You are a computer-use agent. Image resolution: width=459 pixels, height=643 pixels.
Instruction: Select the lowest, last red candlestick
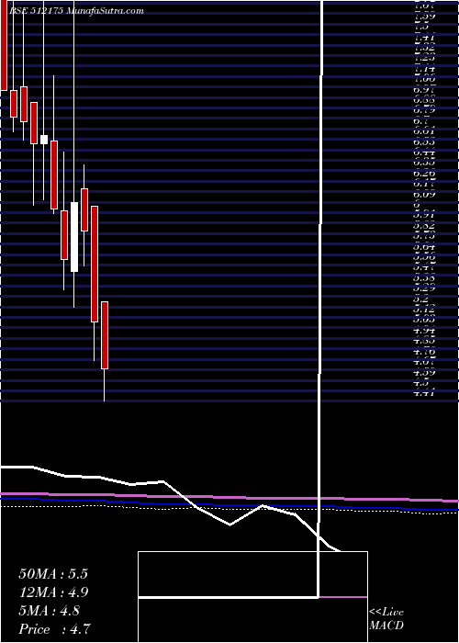click(105, 335)
